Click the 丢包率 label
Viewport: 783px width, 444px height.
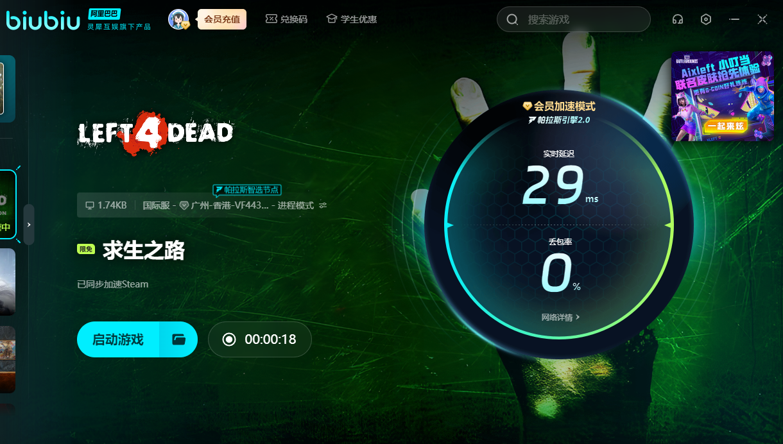click(560, 243)
